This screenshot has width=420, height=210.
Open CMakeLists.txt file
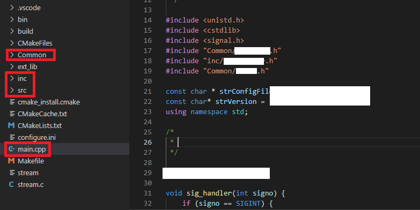(x=40, y=126)
